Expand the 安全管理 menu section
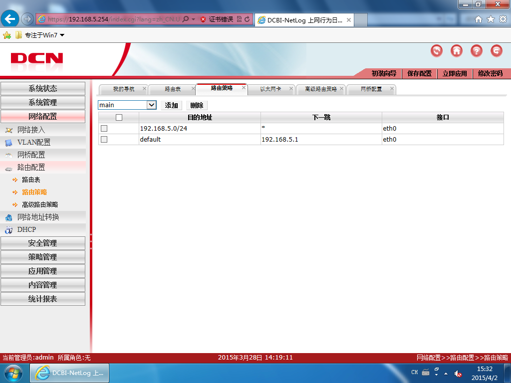This screenshot has width=511, height=383. coord(43,243)
